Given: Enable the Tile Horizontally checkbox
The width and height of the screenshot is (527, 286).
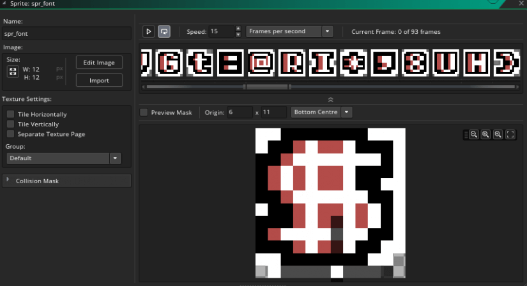Looking at the screenshot, I should click(x=10, y=114).
